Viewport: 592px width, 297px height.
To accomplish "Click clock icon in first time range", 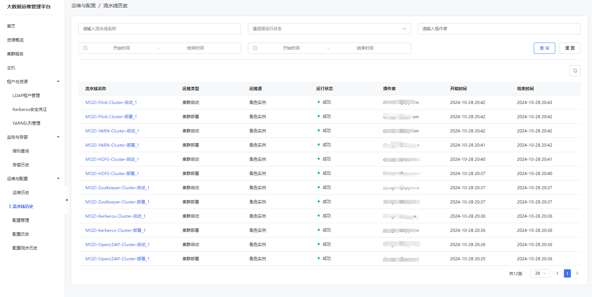I will click(x=85, y=48).
